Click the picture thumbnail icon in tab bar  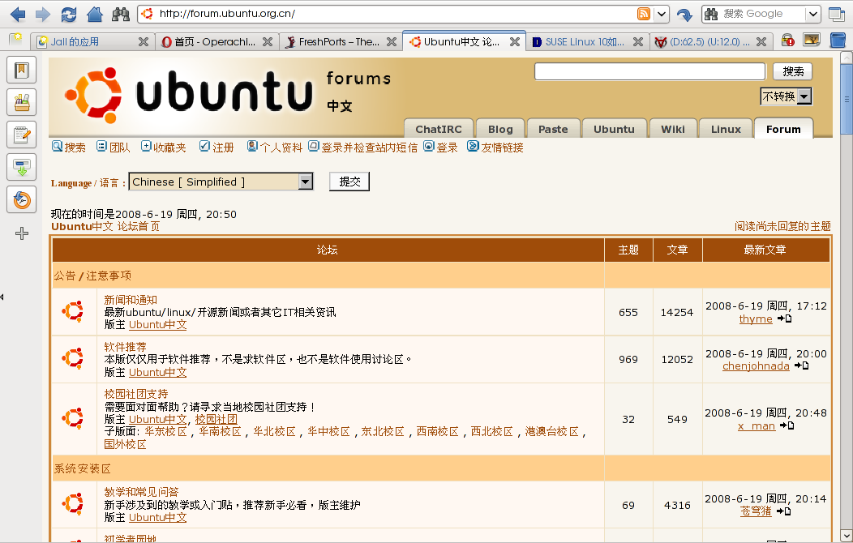[812, 40]
